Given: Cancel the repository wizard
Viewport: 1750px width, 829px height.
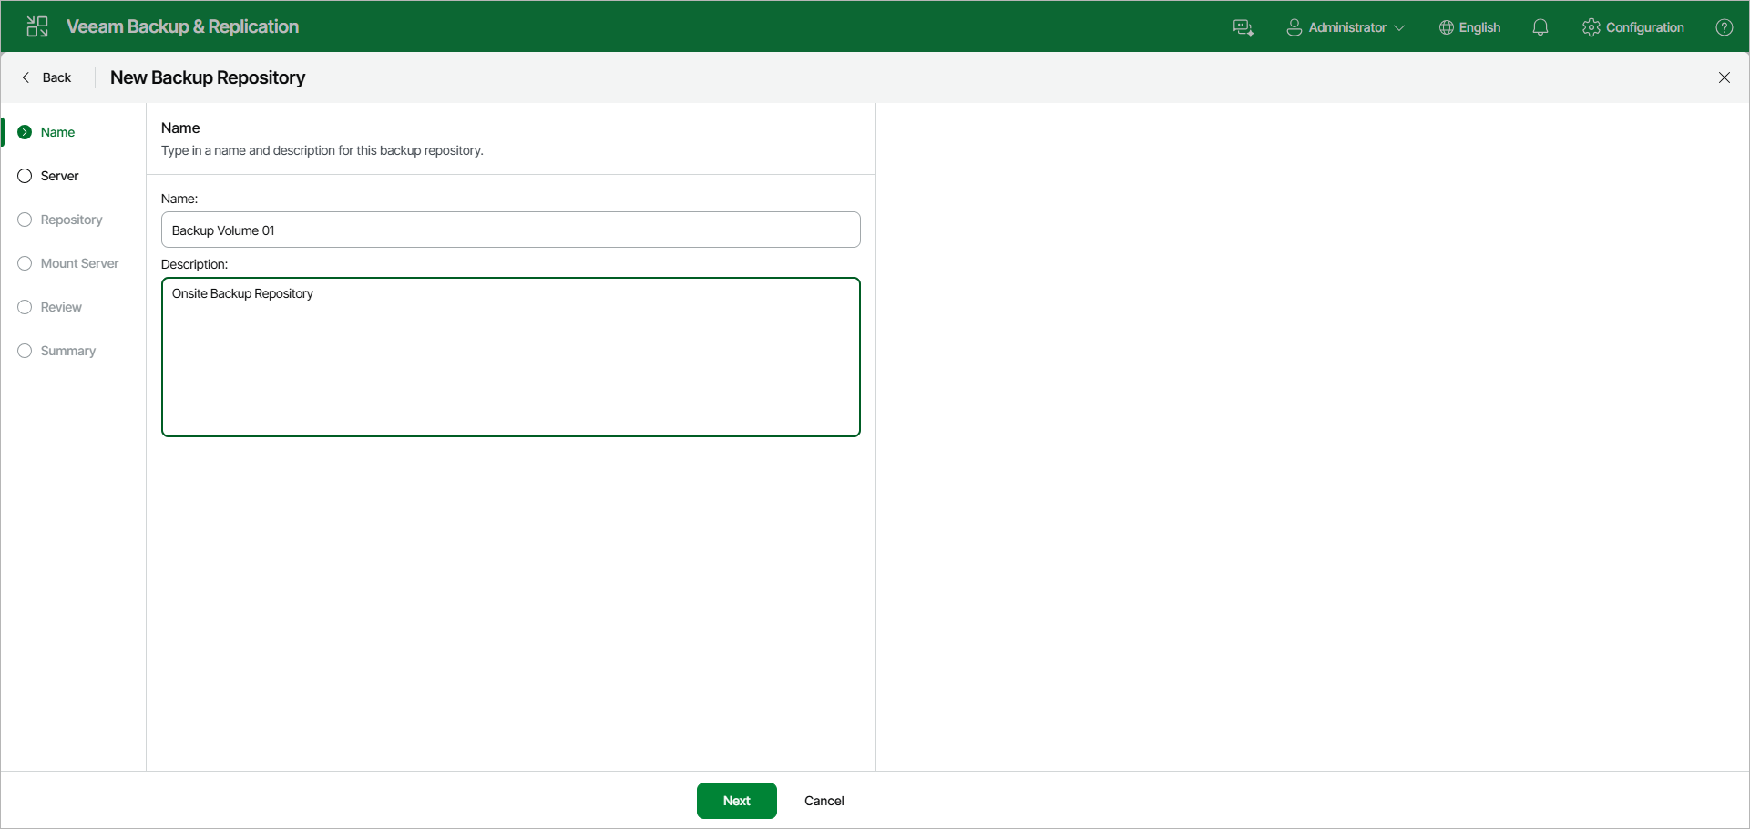Looking at the screenshot, I should coord(824,801).
